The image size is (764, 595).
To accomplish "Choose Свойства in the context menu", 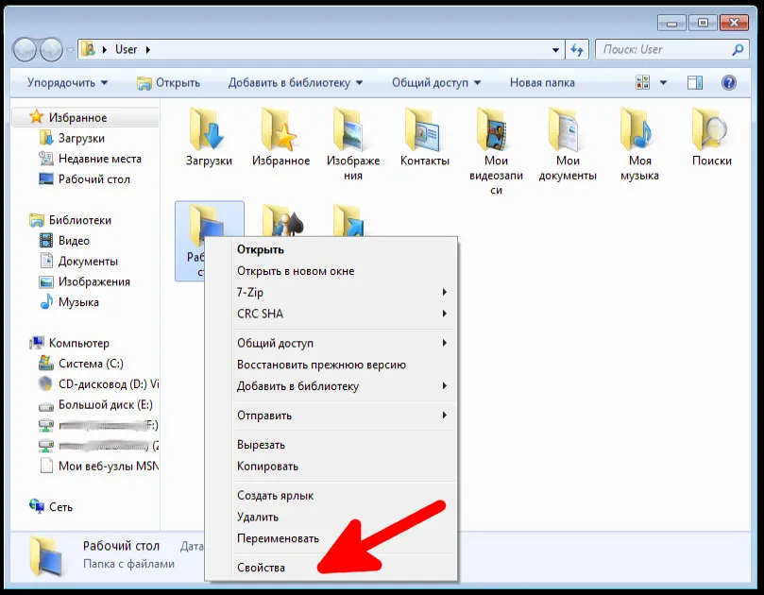I will [x=344, y=568].
